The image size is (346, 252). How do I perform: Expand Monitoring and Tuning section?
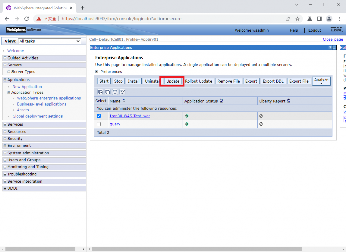point(5,167)
